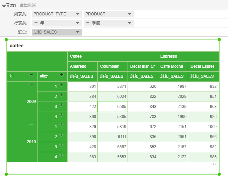The width and height of the screenshot is (228, 179).
Task: Collapse the 2010 year group
Action: click(x=31, y=125)
